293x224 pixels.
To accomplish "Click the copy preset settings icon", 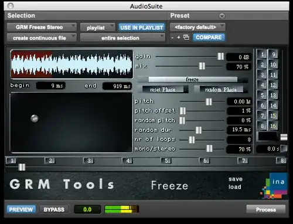I will coord(186,38).
